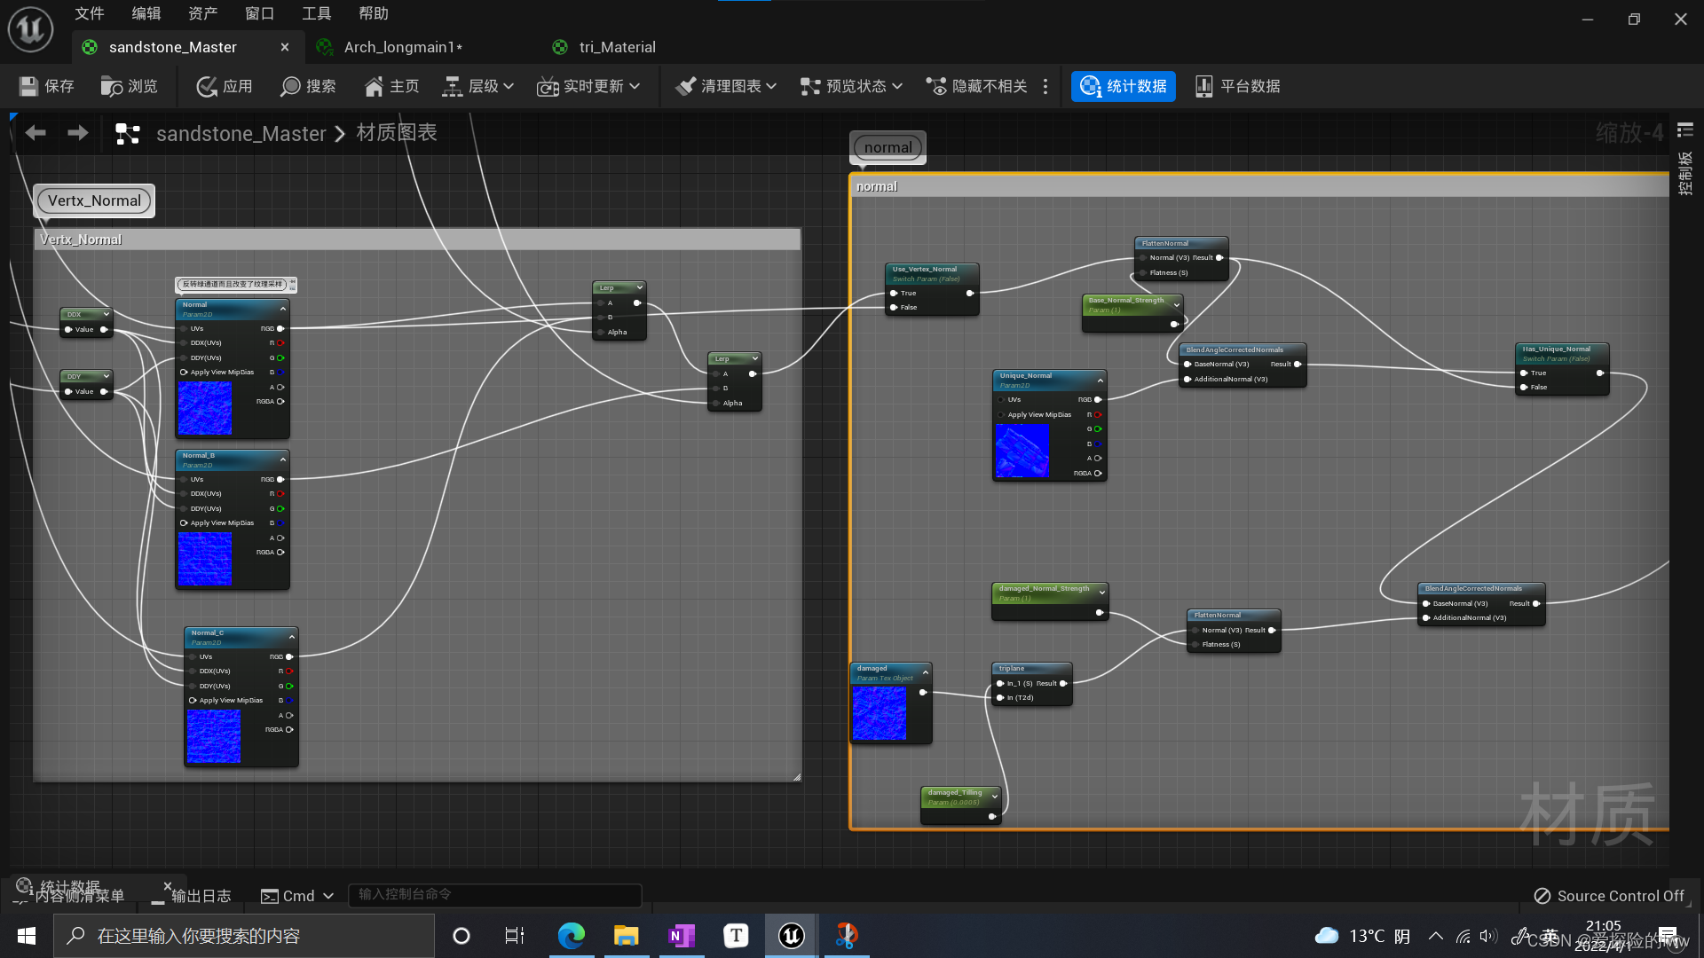The height and width of the screenshot is (958, 1704).
Task: Open the Asset (资产) menu
Action: (x=202, y=13)
